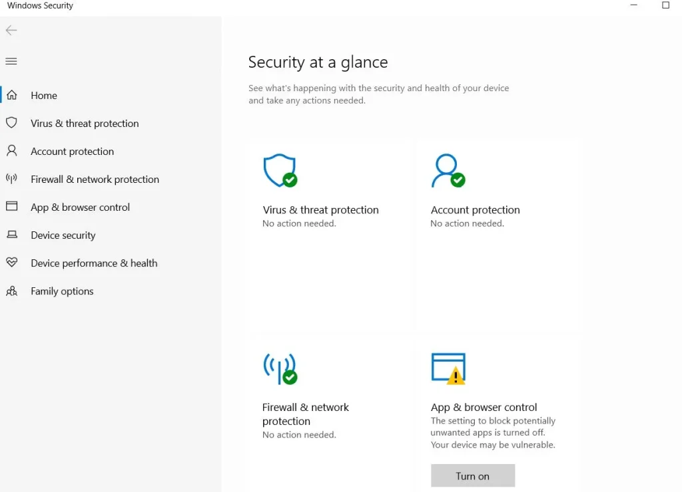Click the person icon in sidebar
The height and width of the screenshot is (492, 682).
pos(12,151)
